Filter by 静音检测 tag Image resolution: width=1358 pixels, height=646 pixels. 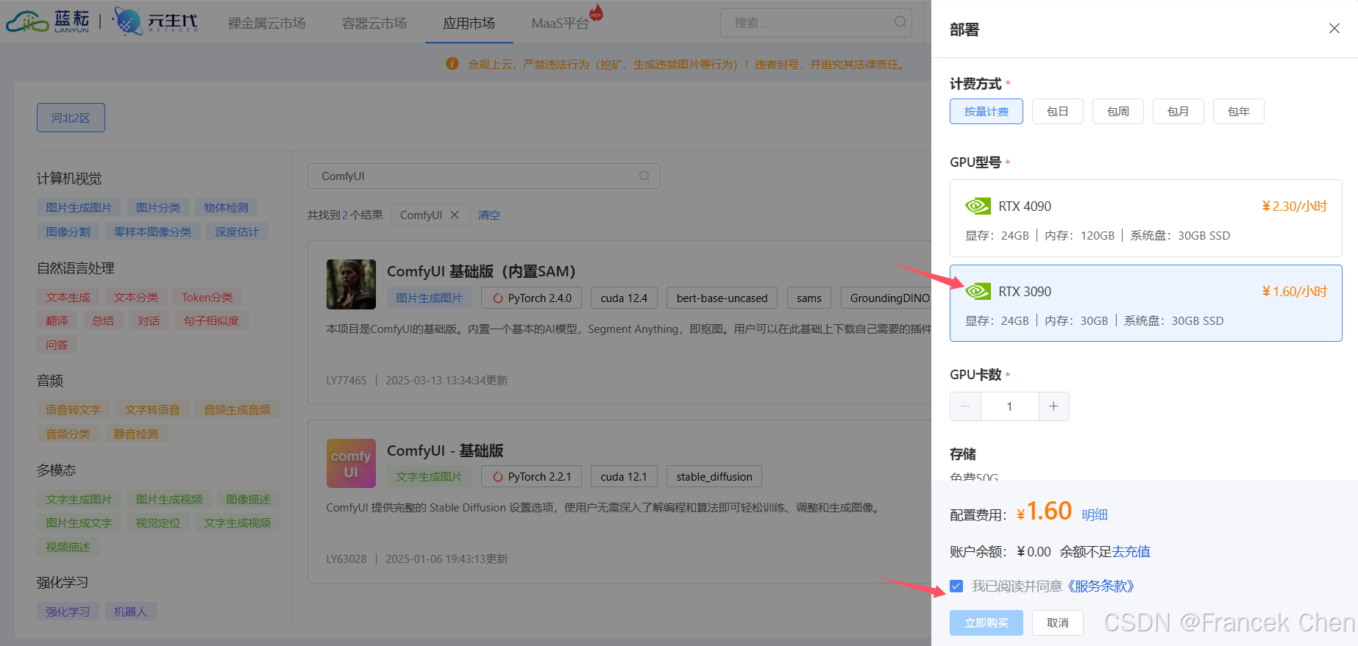coord(135,434)
